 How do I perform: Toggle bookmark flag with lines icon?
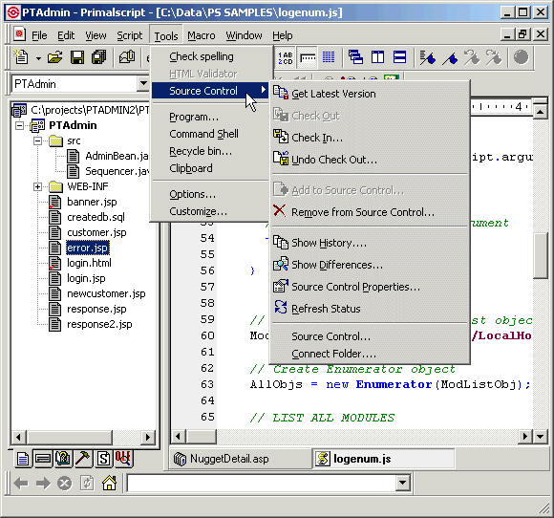428,57
